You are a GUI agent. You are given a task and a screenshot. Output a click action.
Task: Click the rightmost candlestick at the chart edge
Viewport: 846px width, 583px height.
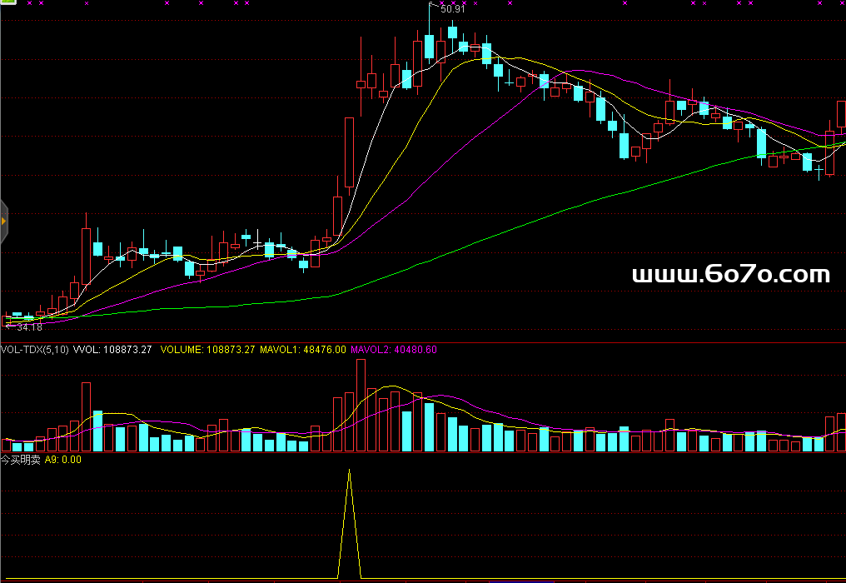coord(841,114)
